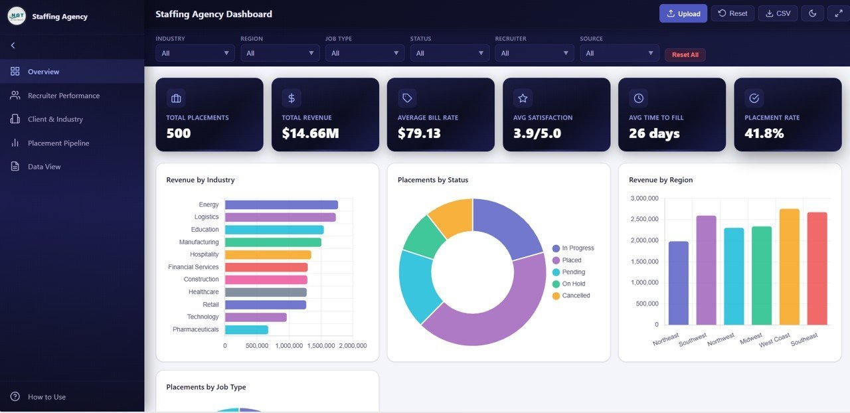
Task: Open the Industry filter dropdown
Action: (x=195, y=52)
